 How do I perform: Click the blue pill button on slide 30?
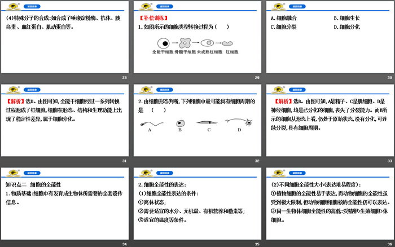pyautogui.click(x=297, y=7)
